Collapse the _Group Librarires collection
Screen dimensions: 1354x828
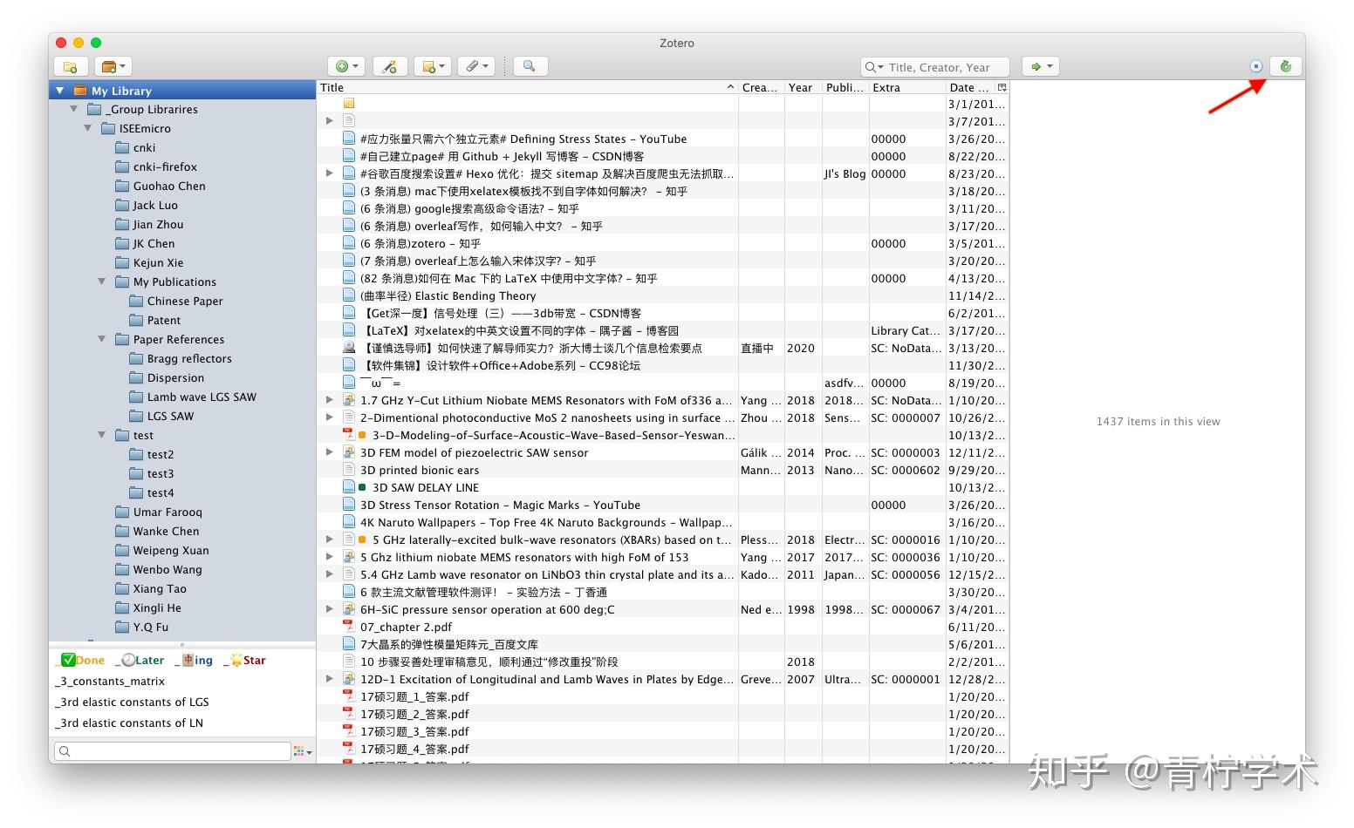pos(74,109)
